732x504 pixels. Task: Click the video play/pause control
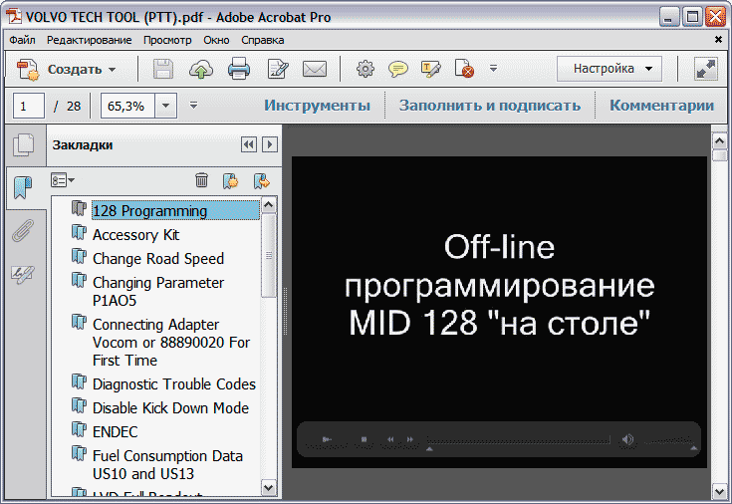(327, 439)
